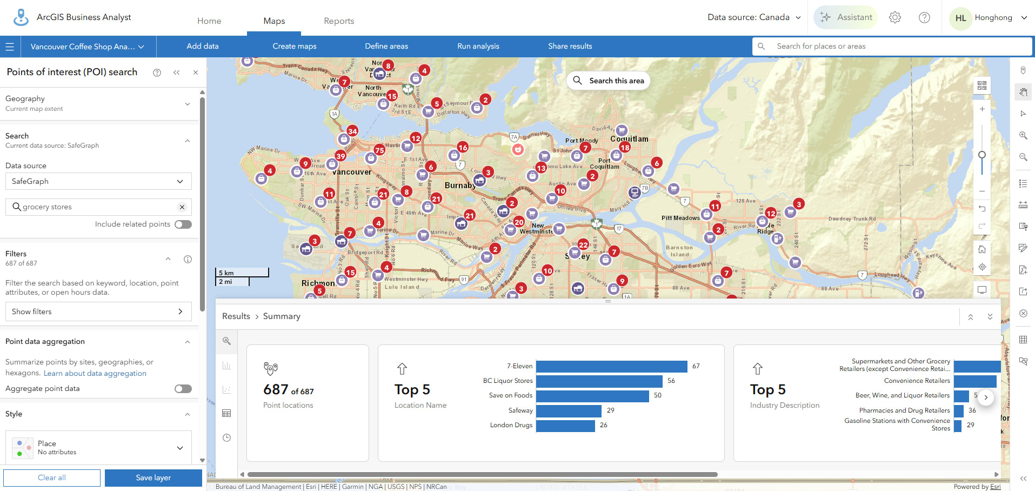Open the help question mark icon in header
1035x491 pixels.
click(x=924, y=17)
